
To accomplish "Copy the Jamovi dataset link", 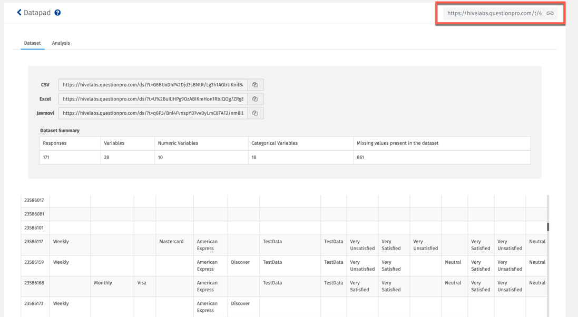I will [255, 113].
